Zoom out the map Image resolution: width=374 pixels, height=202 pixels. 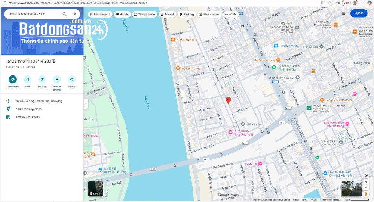(x=366, y=187)
